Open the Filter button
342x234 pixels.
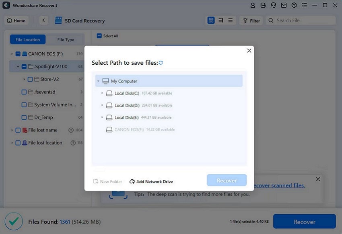tap(251, 21)
